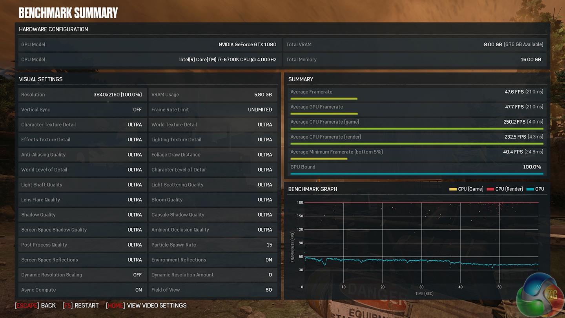Toggle the Vertical Sync OFF value

click(x=137, y=110)
